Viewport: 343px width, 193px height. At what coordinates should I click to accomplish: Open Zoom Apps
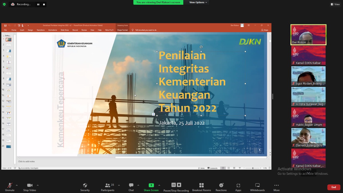point(238,187)
